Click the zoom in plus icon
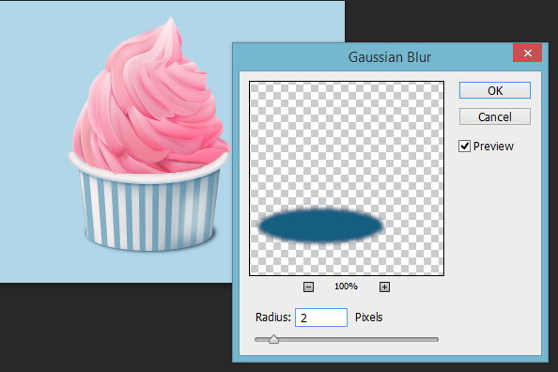The height and width of the screenshot is (372, 558). point(384,287)
